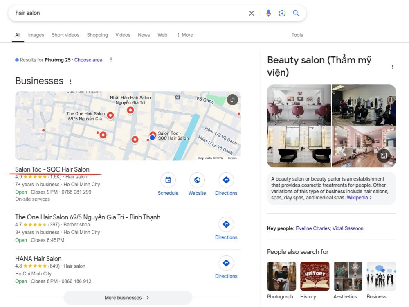
Task: Open the Beauty salon panel three-dot menu
Action: click(392, 67)
